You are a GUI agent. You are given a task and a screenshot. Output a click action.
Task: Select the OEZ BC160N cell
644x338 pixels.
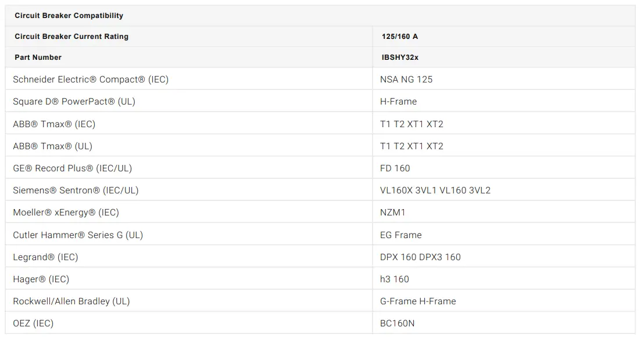pos(397,323)
